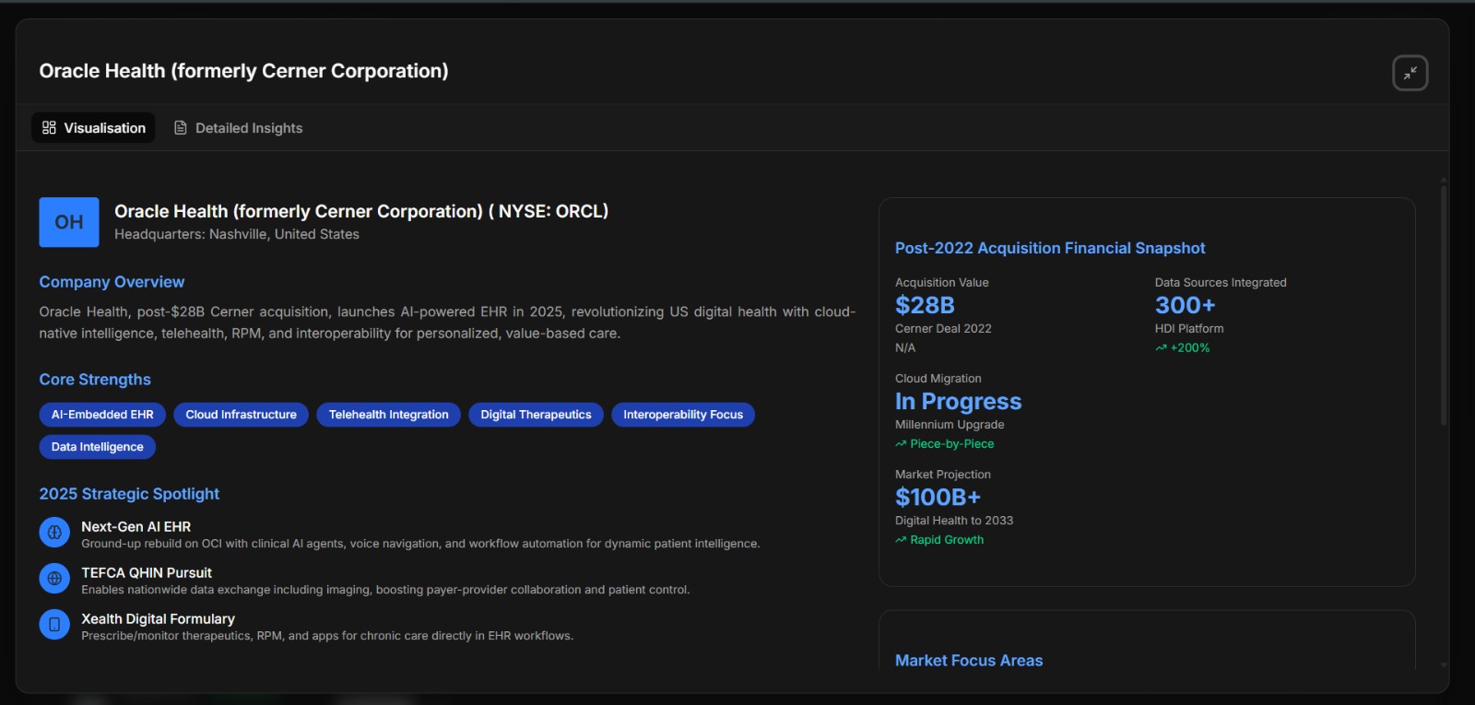Screen dimensions: 1475x705
Task: Click the 300+ data sources value
Action: click(x=1186, y=305)
